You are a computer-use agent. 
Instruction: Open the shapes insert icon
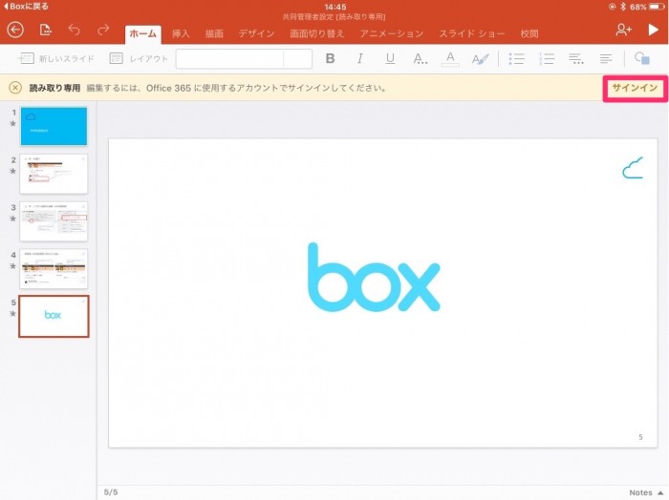coord(642,58)
